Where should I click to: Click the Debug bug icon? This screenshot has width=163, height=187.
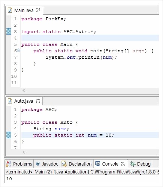[x=133, y=164]
